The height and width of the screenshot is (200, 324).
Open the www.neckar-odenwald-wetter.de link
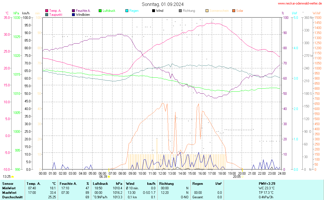pos(300,3)
